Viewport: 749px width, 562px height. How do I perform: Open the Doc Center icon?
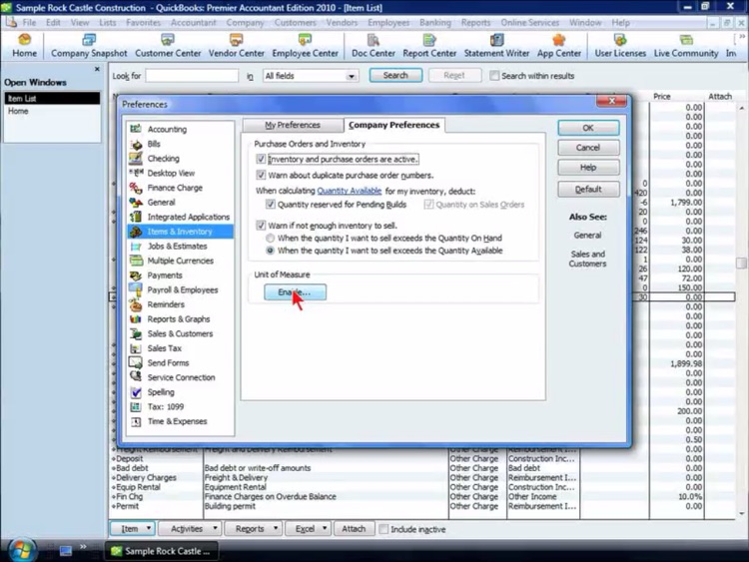[x=374, y=46]
